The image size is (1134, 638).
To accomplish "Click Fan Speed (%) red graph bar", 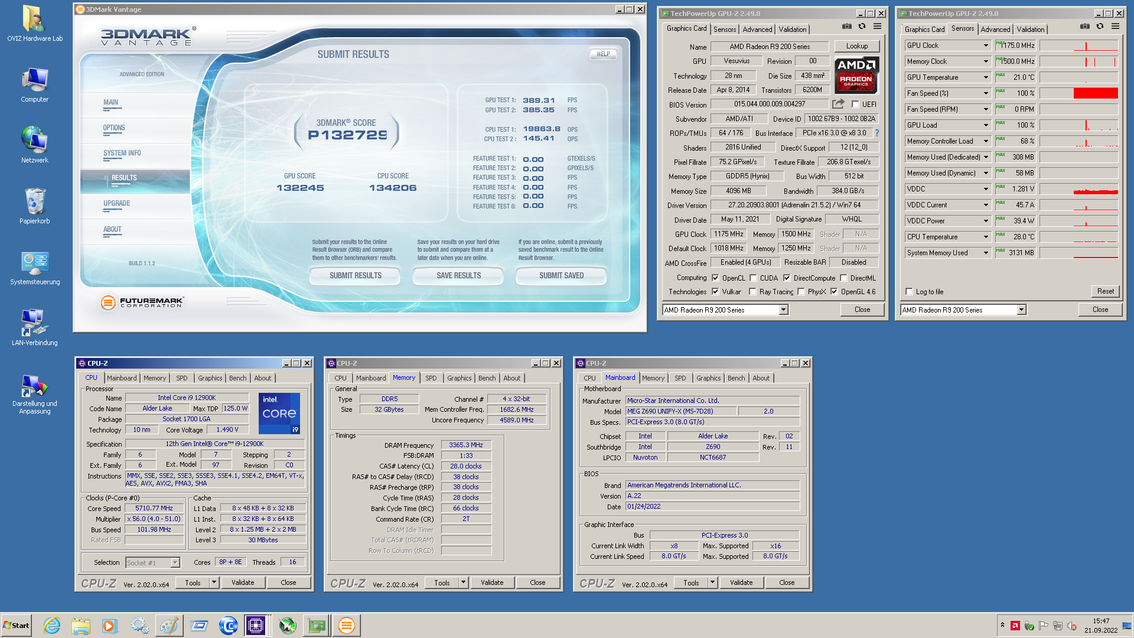I will tap(1096, 93).
